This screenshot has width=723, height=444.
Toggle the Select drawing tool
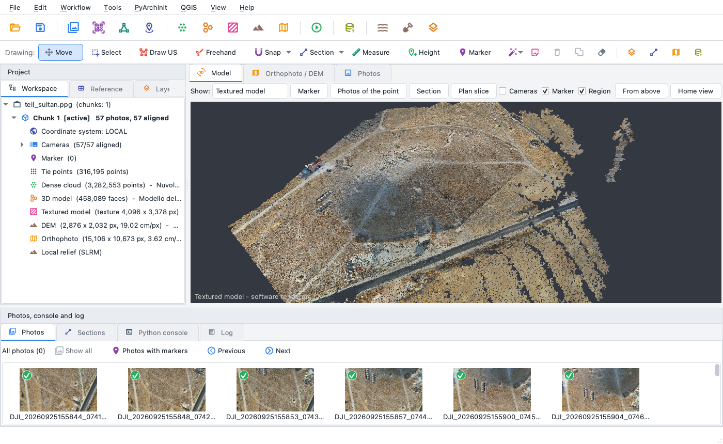click(106, 52)
